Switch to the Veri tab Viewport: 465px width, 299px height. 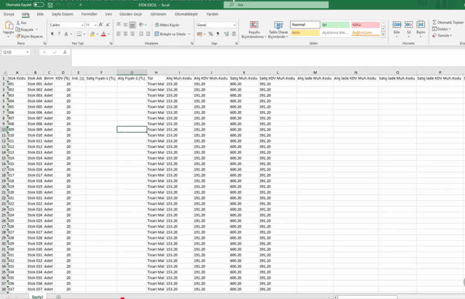109,14
